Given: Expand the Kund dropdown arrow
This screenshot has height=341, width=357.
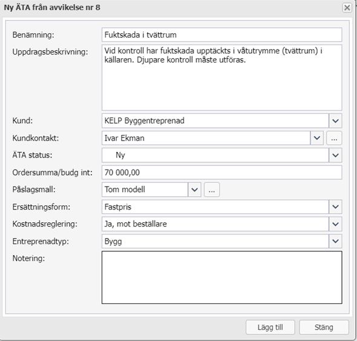Looking at the screenshot, I should pyautogui.click(x=335, y=121).
